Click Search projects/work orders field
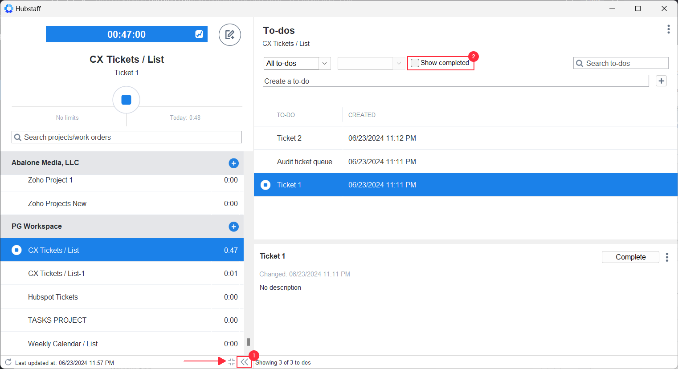The image size is (678, 373). tap(127, 137)
